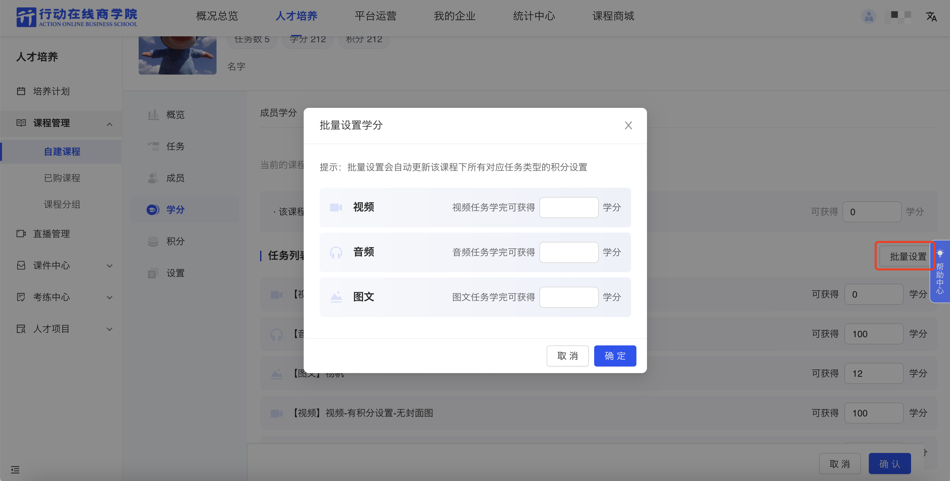Edit the course-level credits field showing 0

[872, 211]
